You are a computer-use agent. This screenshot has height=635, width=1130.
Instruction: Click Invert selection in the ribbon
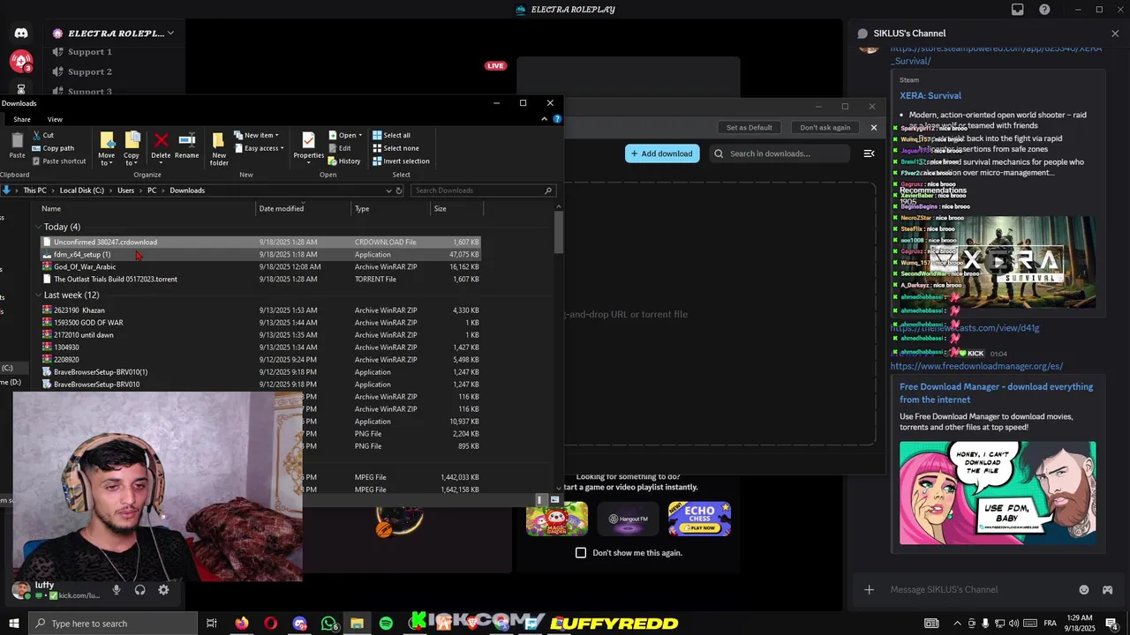point(401,161)
